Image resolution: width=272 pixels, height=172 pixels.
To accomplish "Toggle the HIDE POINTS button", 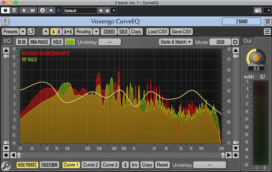I will 27,165.
